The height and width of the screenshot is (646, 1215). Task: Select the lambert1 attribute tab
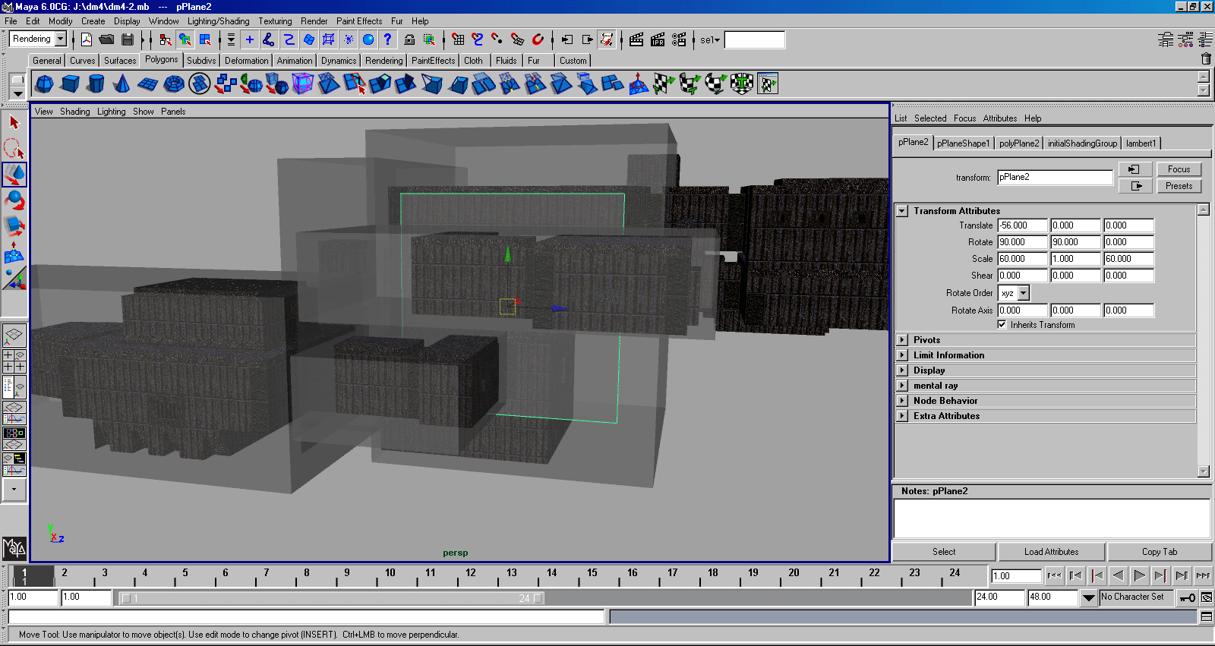coord(1141,143)
